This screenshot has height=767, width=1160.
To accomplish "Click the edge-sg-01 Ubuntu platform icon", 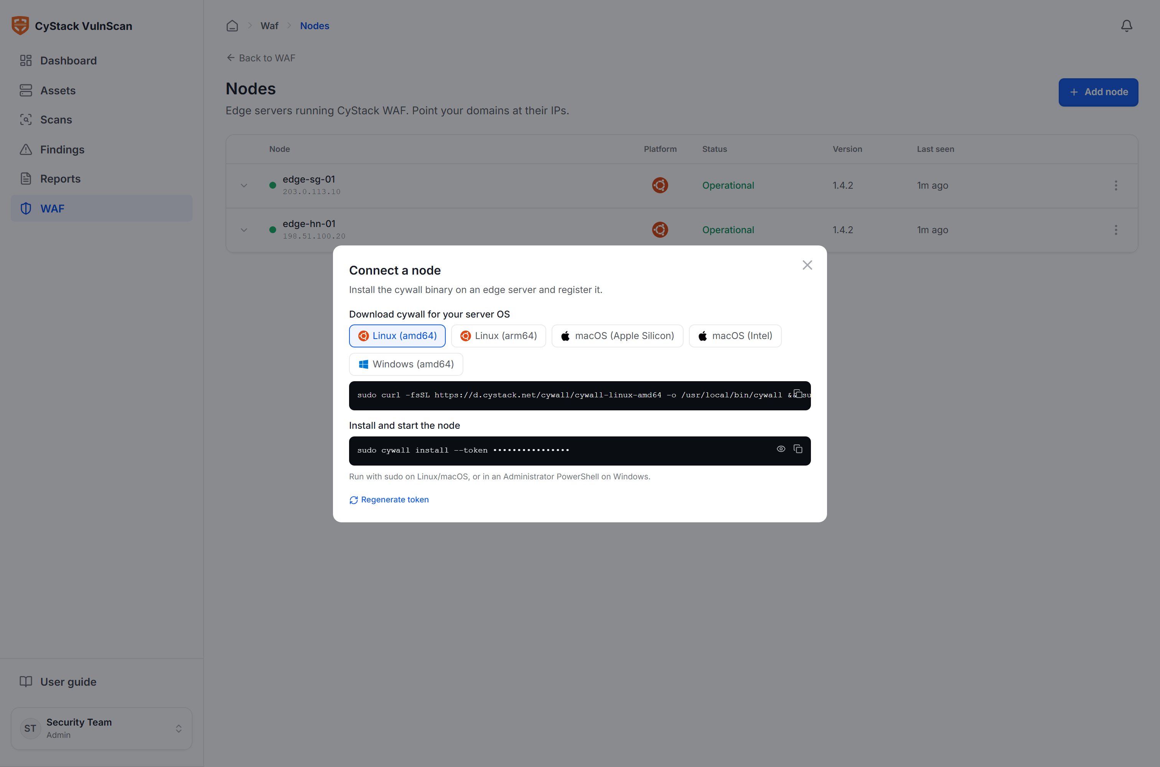I will coord(660,185).
